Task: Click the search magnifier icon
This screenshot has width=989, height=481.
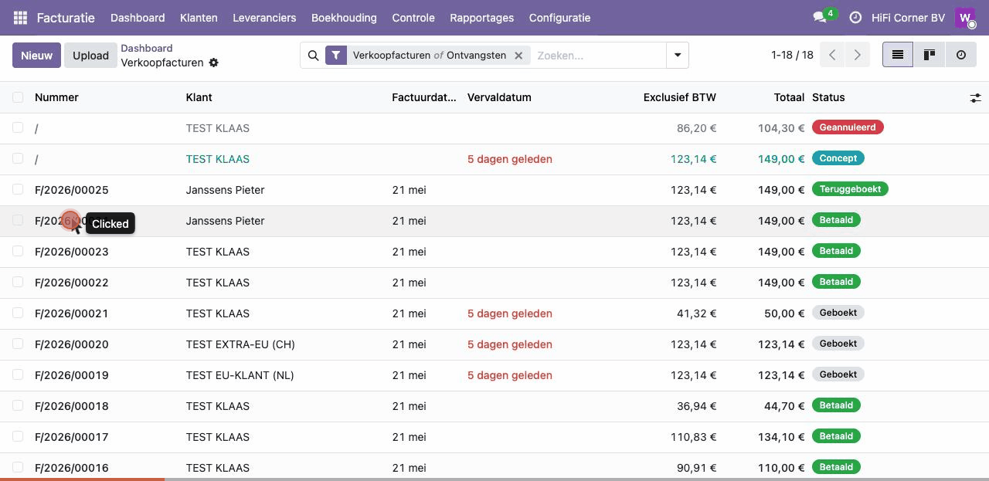Action: [313, 56]
